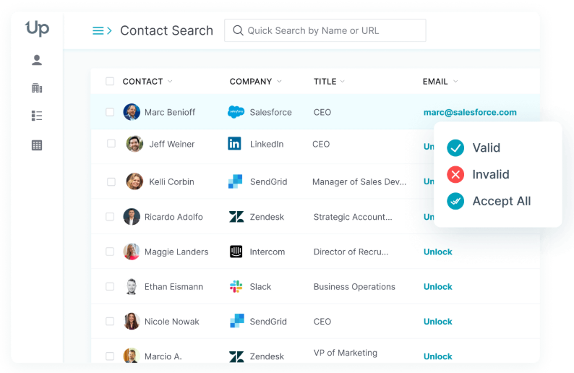Focus the Quick Search by Name field
This screenshot has height=373, width=574.
click(325, 30)
